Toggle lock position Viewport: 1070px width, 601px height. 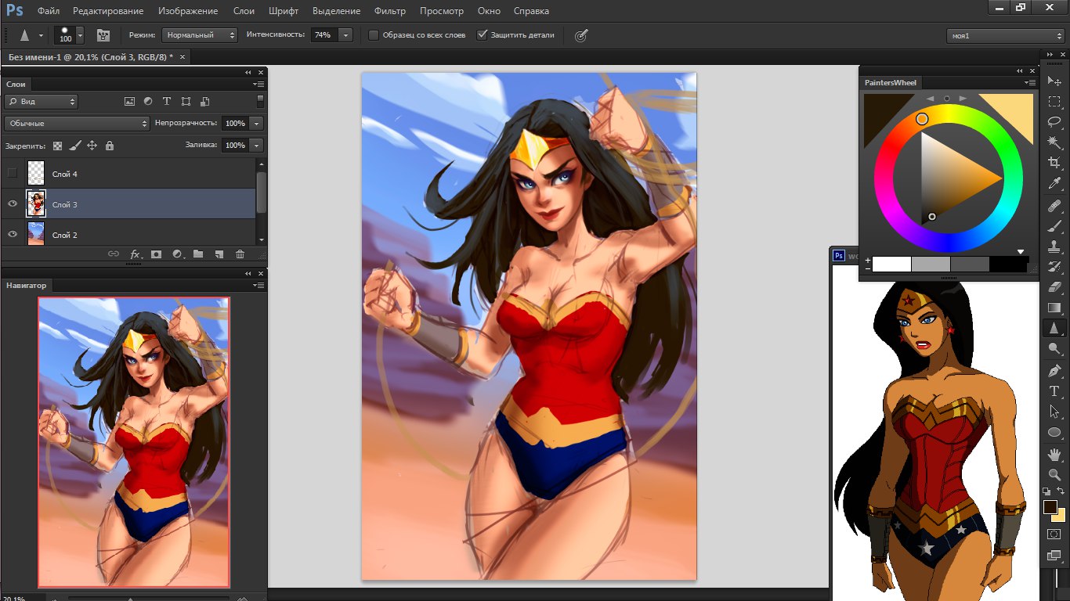point(92,146)
